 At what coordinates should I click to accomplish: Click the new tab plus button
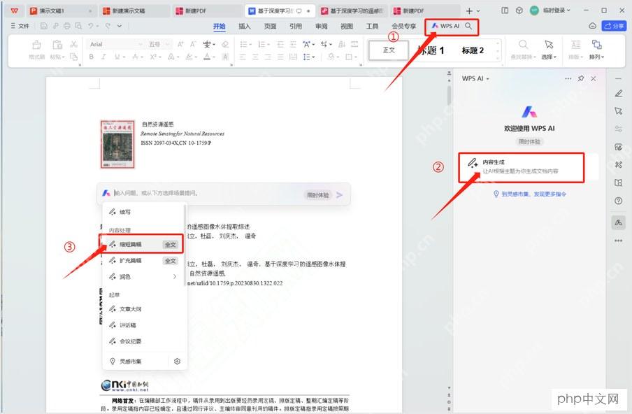pos(469,11)
